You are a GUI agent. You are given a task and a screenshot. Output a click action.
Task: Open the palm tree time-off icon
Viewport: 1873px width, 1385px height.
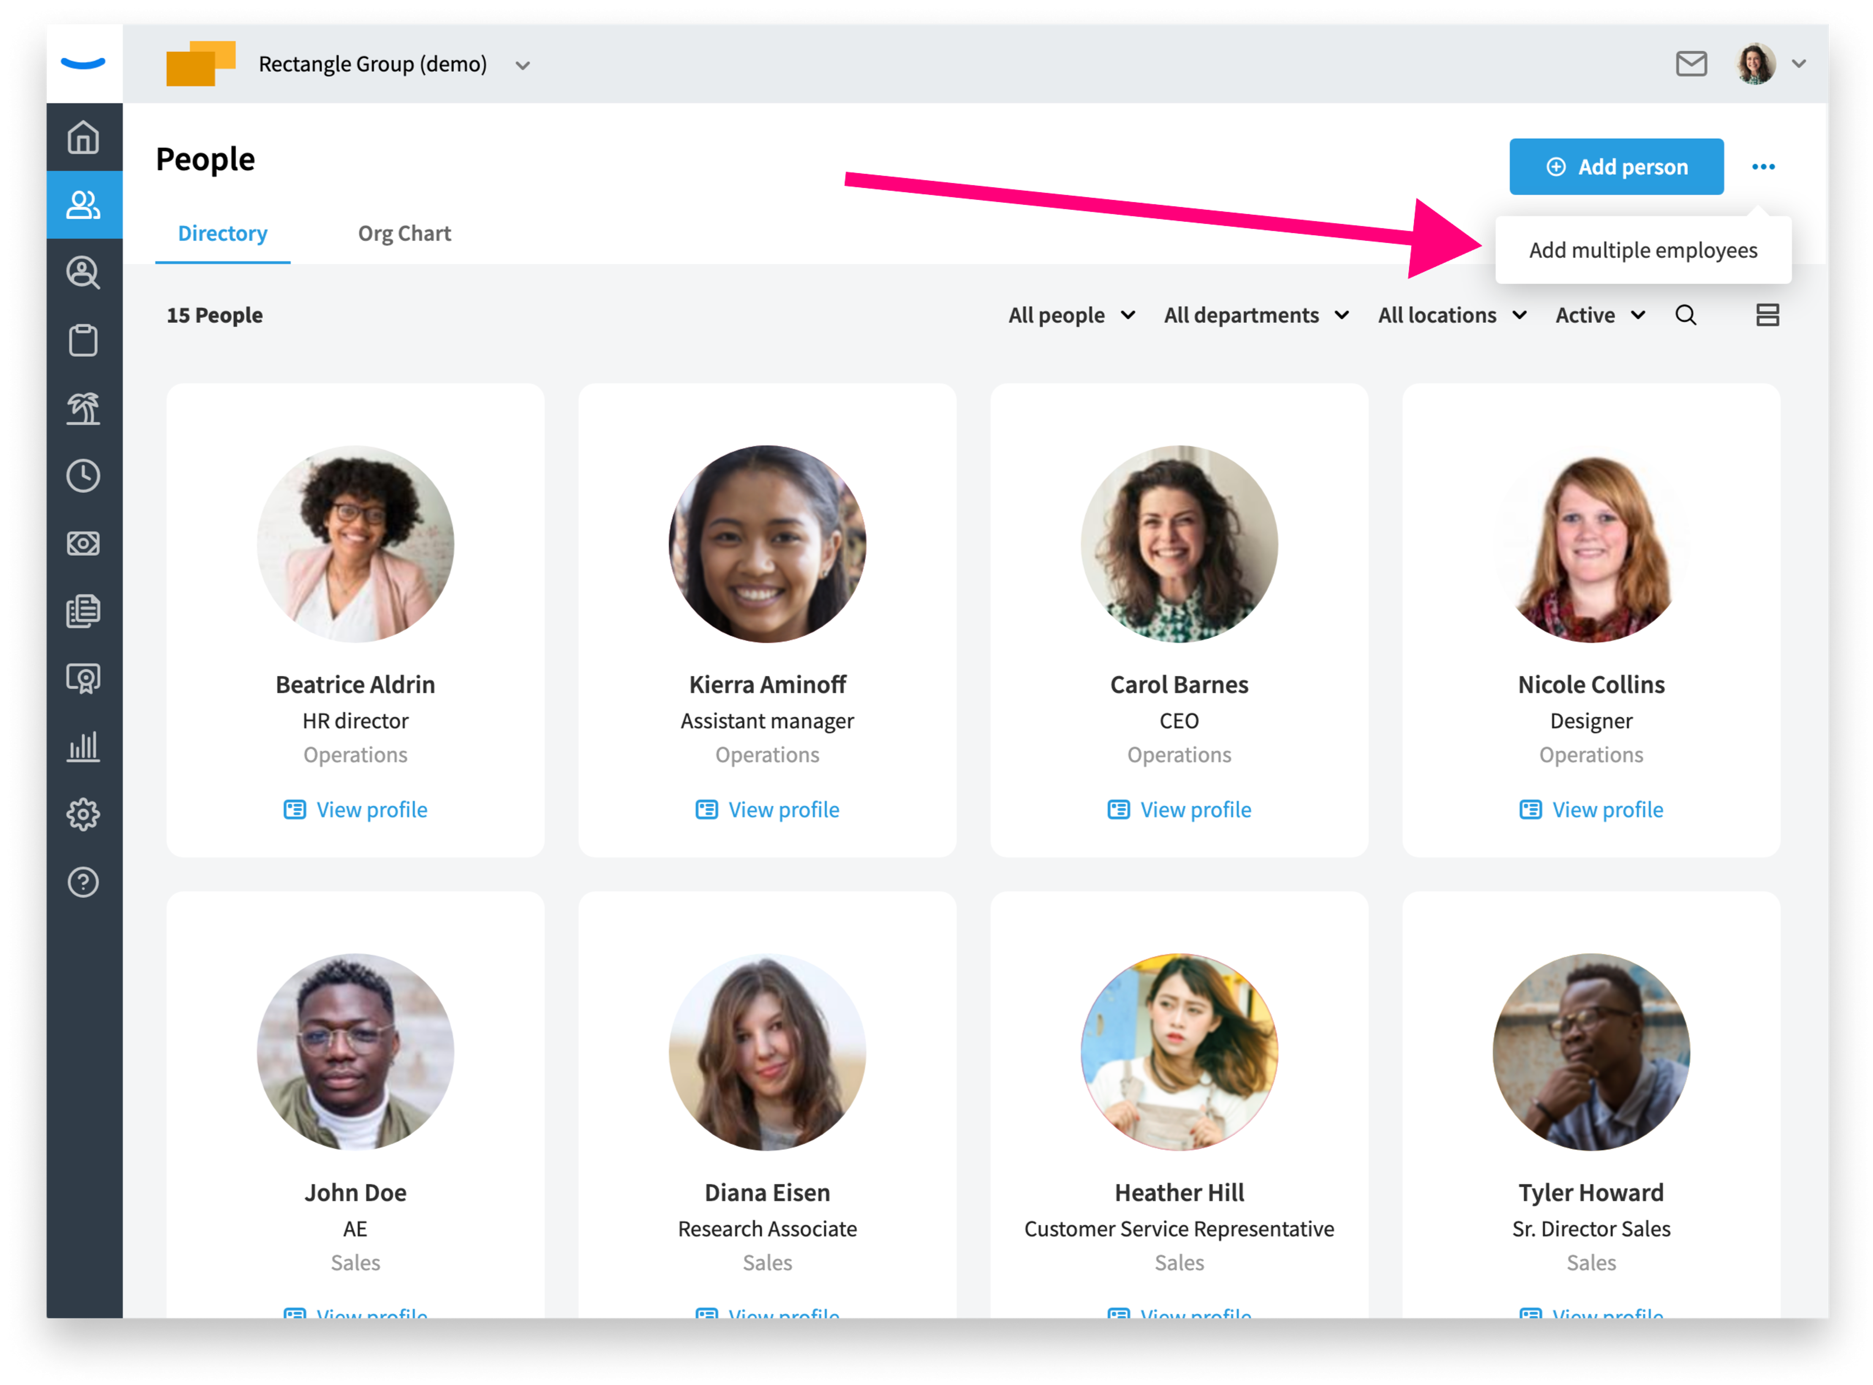tap(83, 408)
